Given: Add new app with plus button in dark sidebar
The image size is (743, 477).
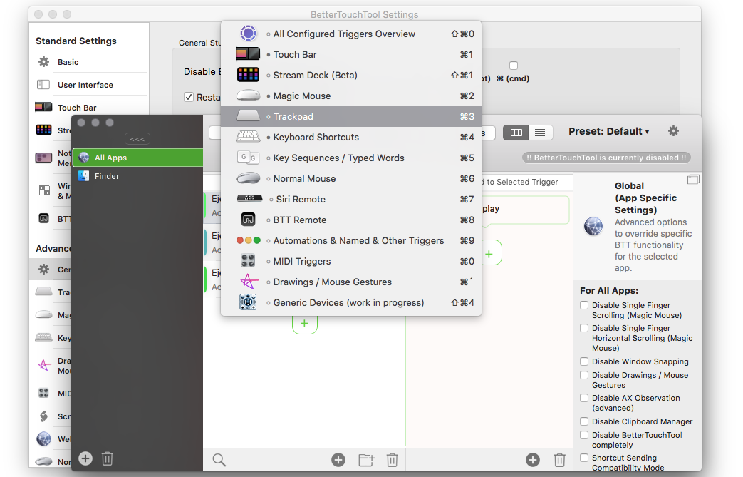Looking at the screenshot, I should 85,458.
